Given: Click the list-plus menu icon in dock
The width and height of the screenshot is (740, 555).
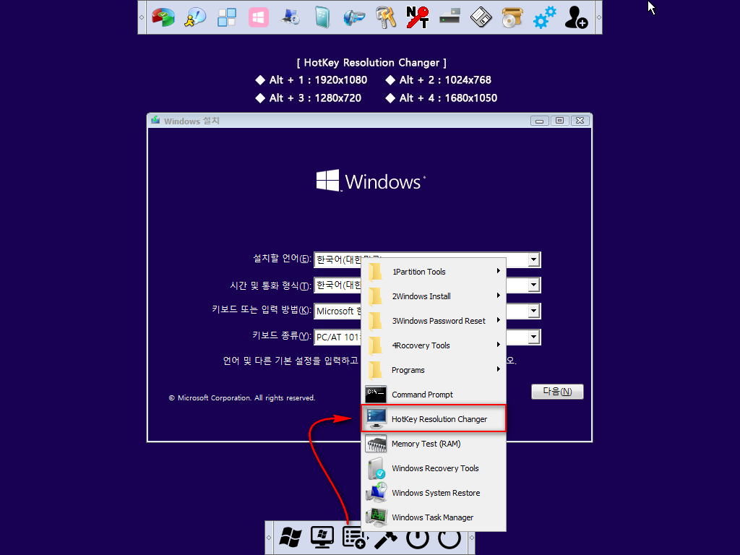Looking at the screenshot, I should (354, 538).
